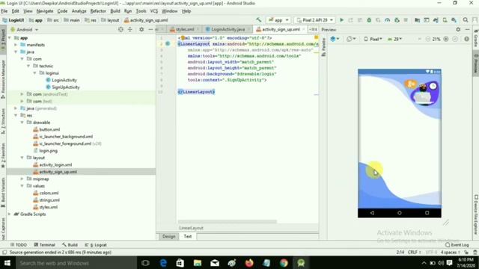Hide the Project panel with minus icon
The image size is (479, 269).
pos(150,30)
